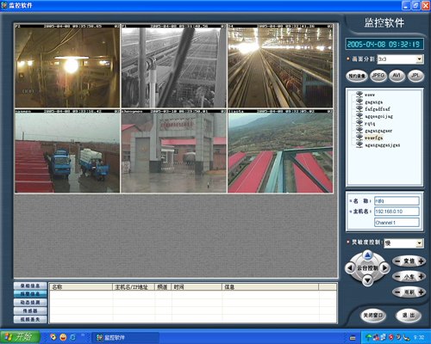
Task: Click smiley face quick launch icon
Action: click(x=63, y=337)
